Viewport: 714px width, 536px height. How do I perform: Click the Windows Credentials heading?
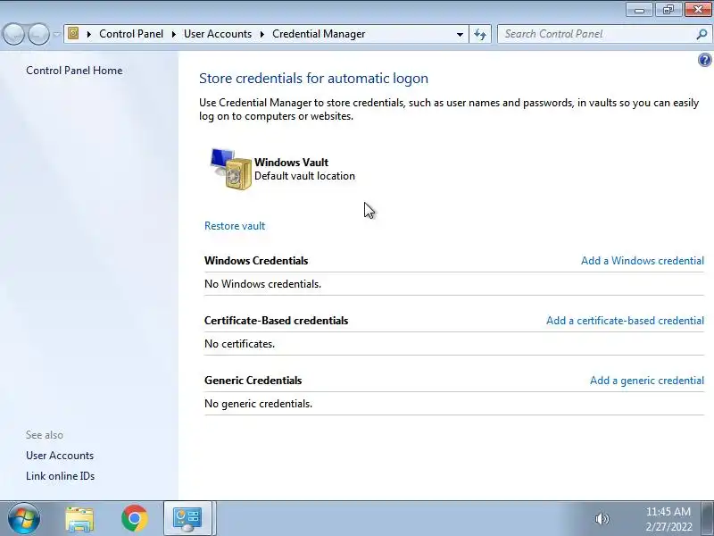click(256, 261)
